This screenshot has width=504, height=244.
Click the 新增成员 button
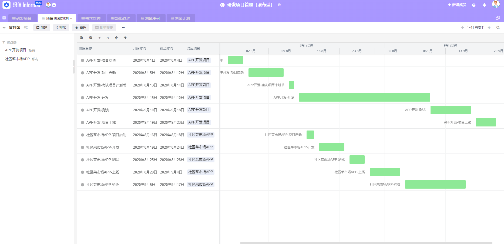pyautogui.click(x=457, y=5)
